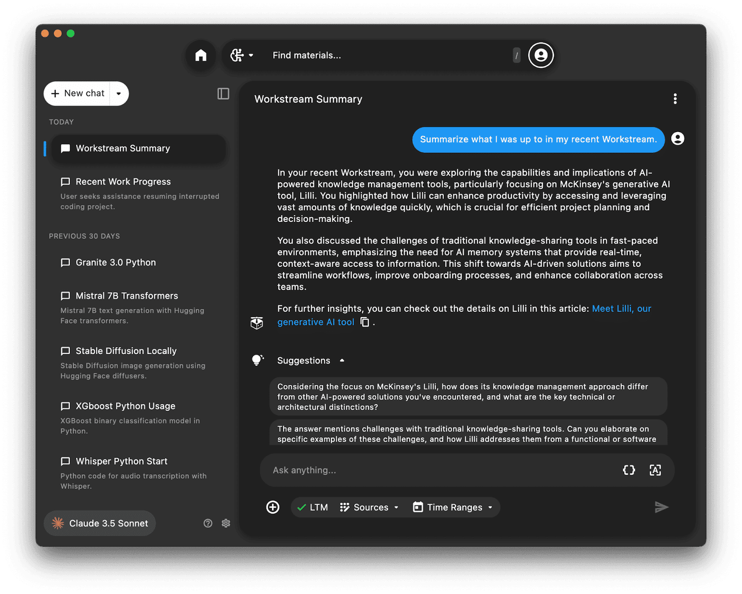Click the text extraction icon in the input box
The image size is (742, 594).
[x=655, y=470]
